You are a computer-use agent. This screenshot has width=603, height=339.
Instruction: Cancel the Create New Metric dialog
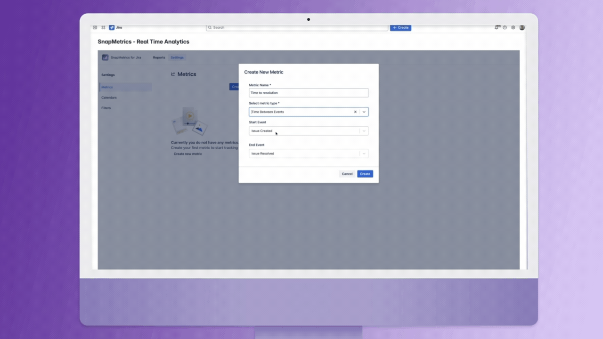click(x=347, y=174)
